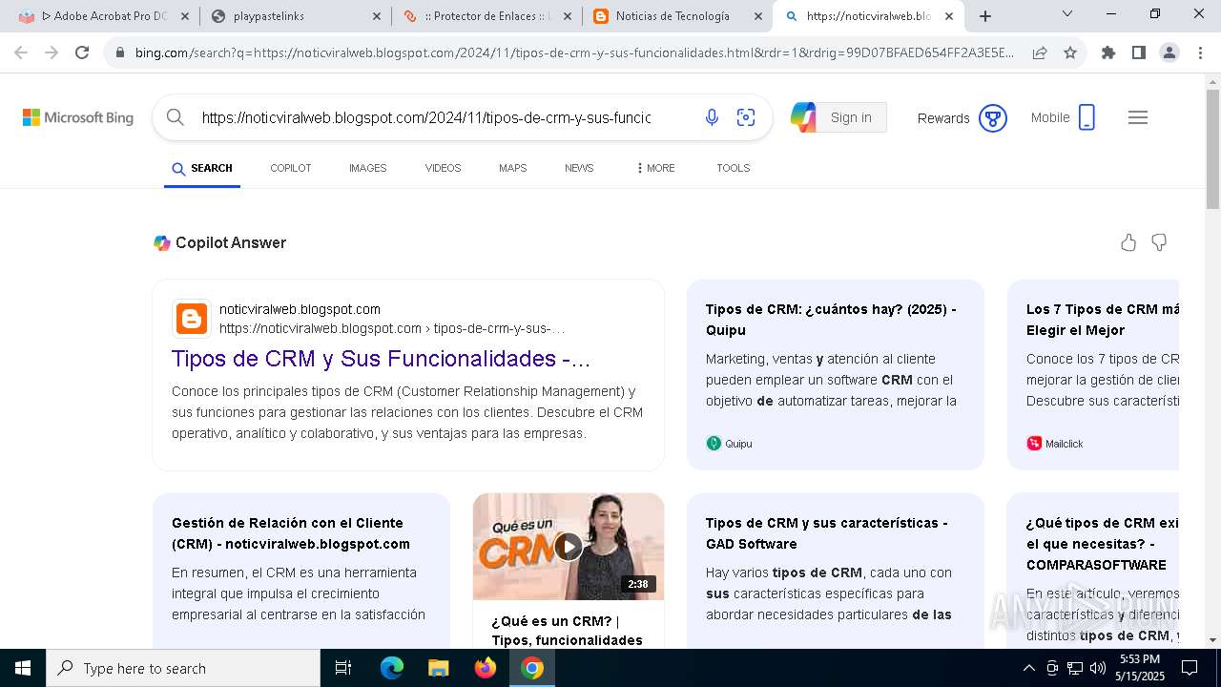Reload the current page

82,53
